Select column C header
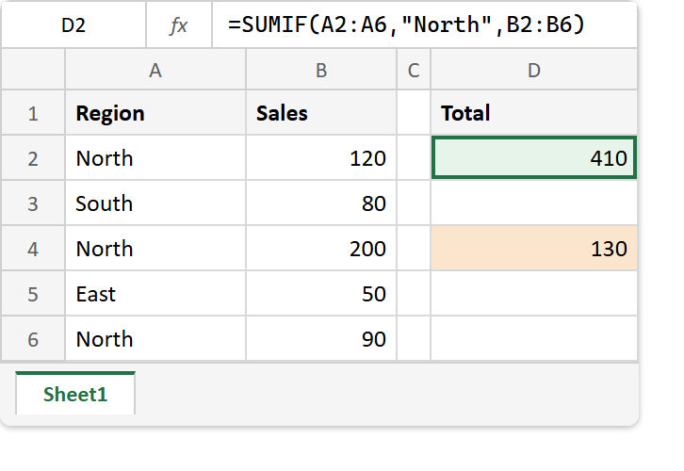 (x=414, y=70)
